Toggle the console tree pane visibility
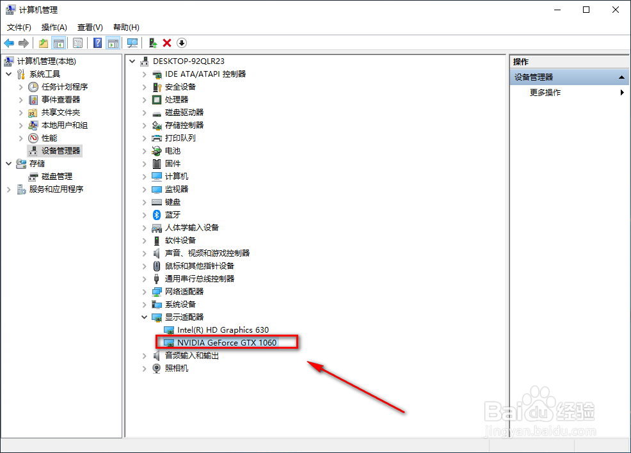 58,42
